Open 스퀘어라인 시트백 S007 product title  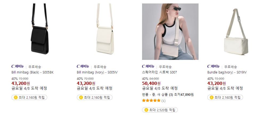pyautogui.click(x=160, y=72)
